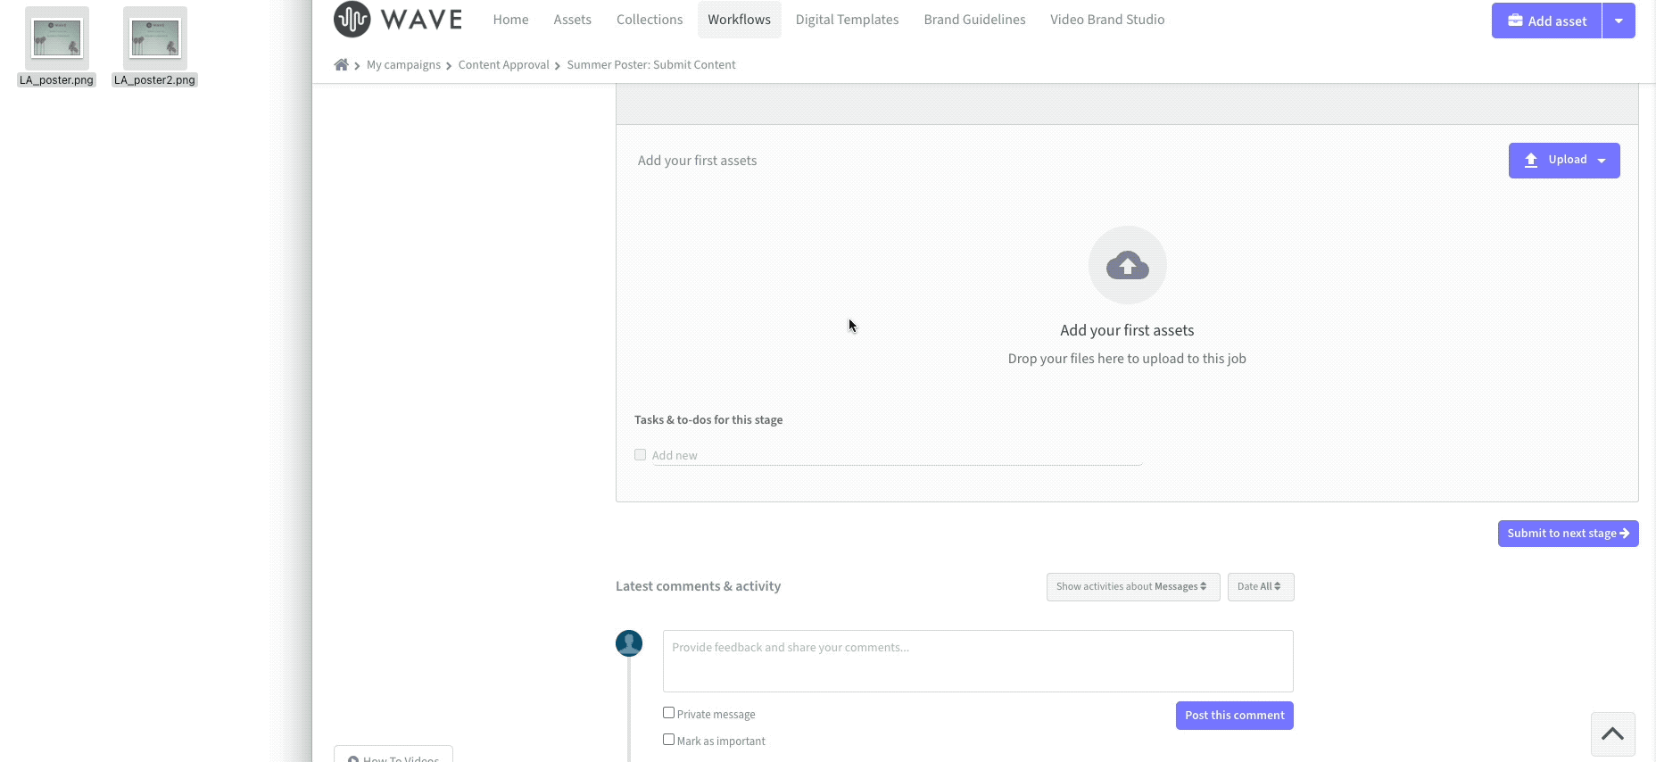Click the How To Videos button
The height and width of the screenshot is (762, 1656).
393,755
